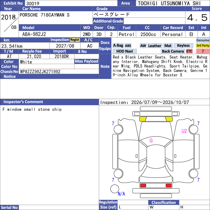Click the ABS equipment badge
This screenshot has width=210, height=210.
[128, 46]
